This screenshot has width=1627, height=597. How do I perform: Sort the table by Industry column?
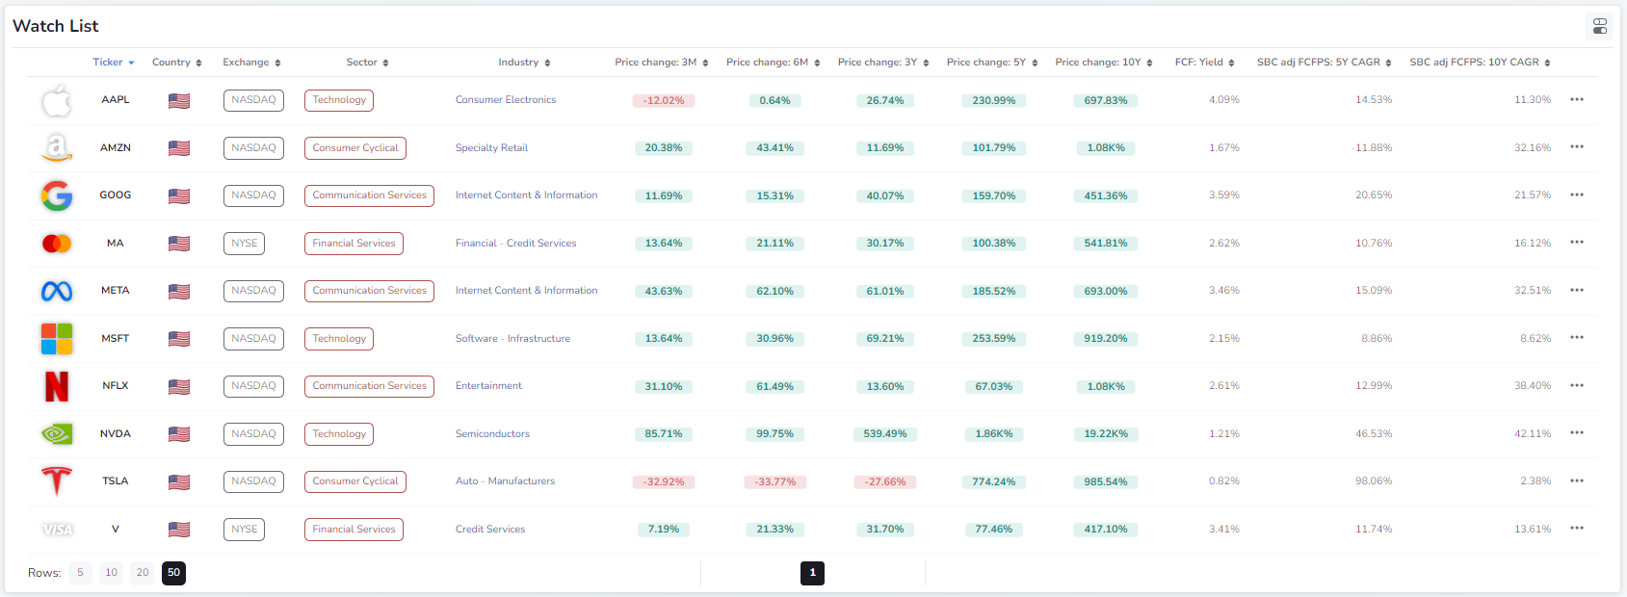coord(525,63)
